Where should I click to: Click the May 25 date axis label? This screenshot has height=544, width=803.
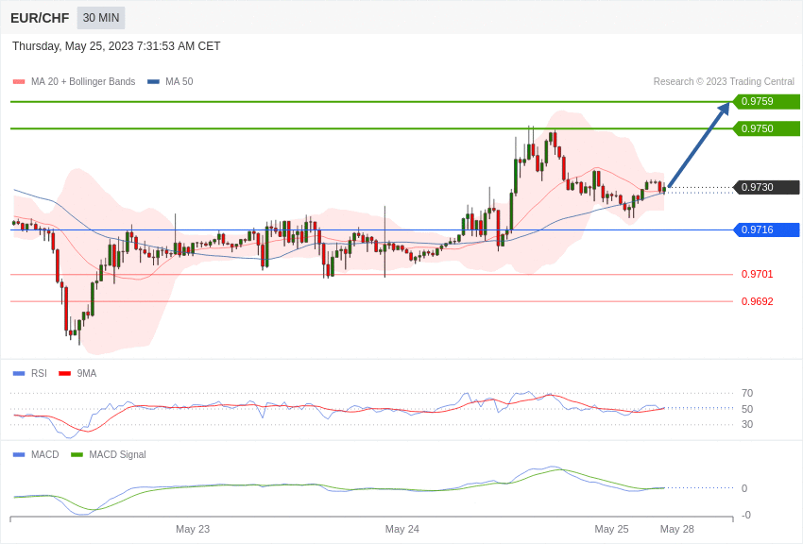coord(611,529)
